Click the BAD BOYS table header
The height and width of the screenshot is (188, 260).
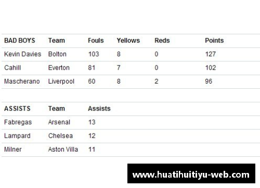[x=20, y=41]
